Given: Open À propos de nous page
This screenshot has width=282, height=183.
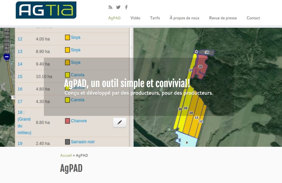Looking at the screenshot, I should (x=184, y=18).
